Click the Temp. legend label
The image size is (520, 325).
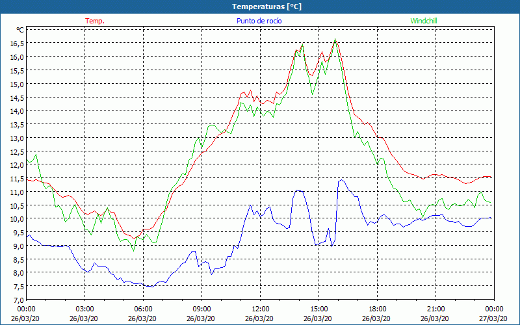coord(95,21)
